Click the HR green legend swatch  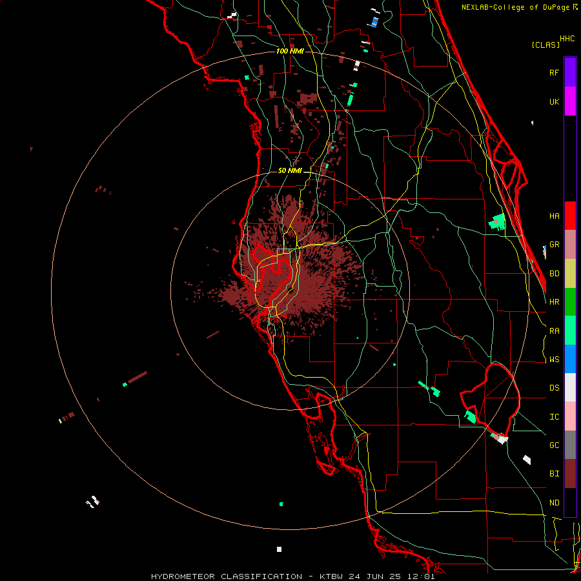tap(570, 302)
